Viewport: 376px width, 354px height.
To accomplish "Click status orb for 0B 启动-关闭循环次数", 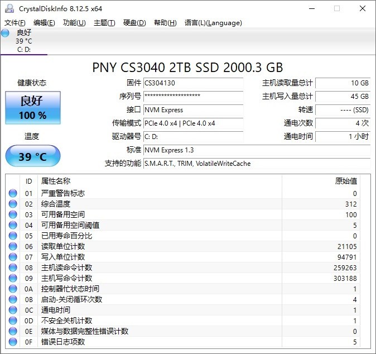I will tap(13, 299).
